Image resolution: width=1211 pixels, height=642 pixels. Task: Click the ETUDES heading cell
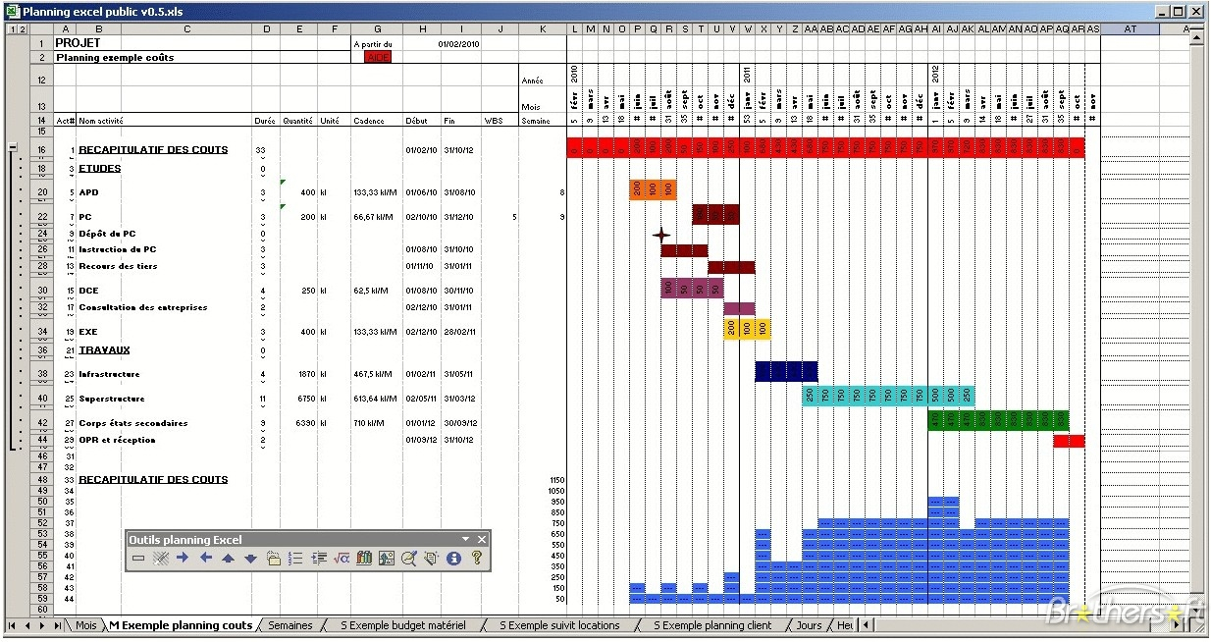(100, 168)
